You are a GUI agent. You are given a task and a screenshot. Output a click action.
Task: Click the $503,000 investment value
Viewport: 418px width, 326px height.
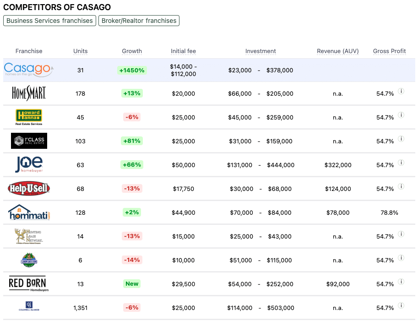click(x=281, y=308)
